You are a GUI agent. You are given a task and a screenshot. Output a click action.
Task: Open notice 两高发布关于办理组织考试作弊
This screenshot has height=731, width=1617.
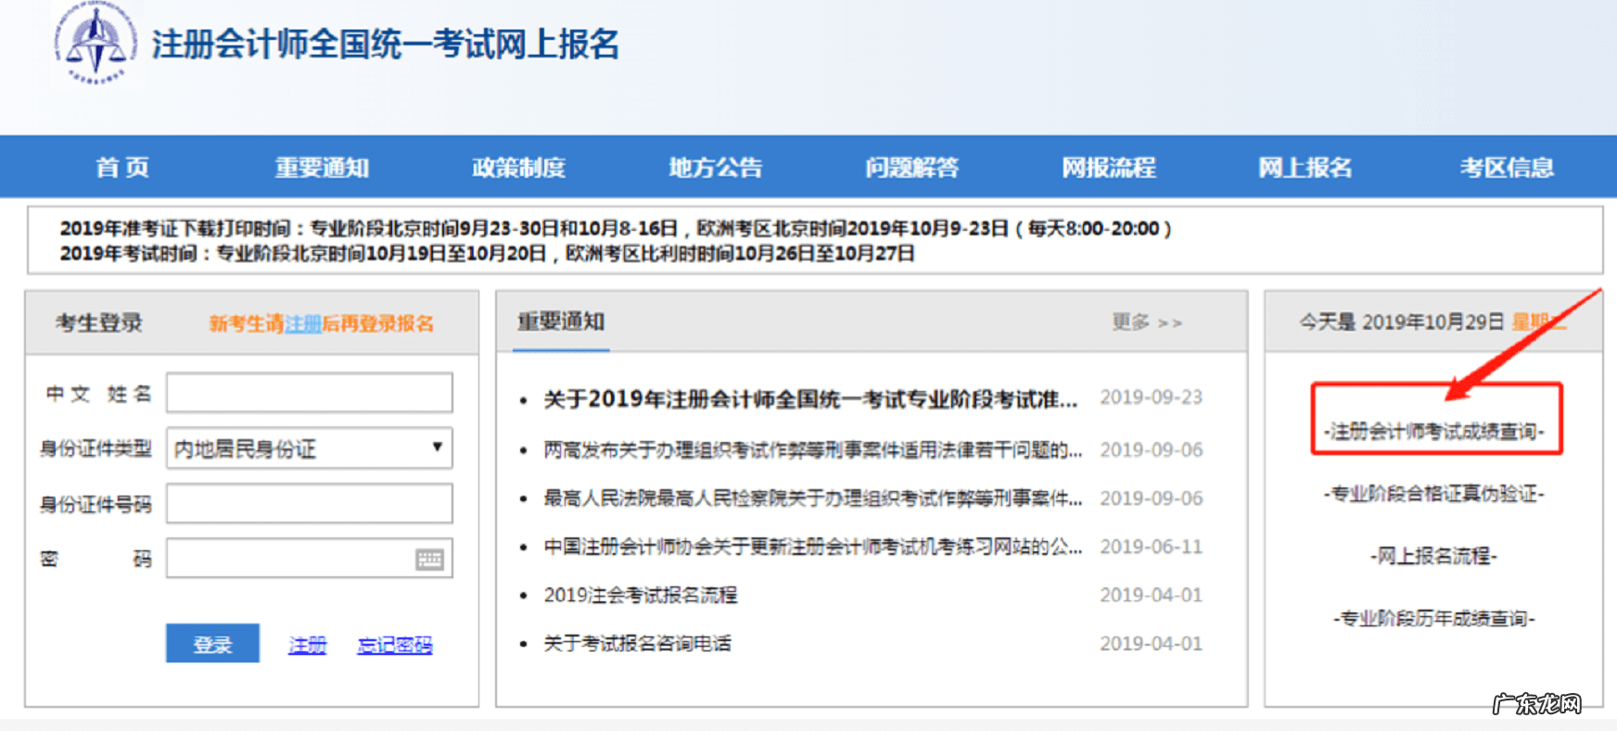(812, 450)
